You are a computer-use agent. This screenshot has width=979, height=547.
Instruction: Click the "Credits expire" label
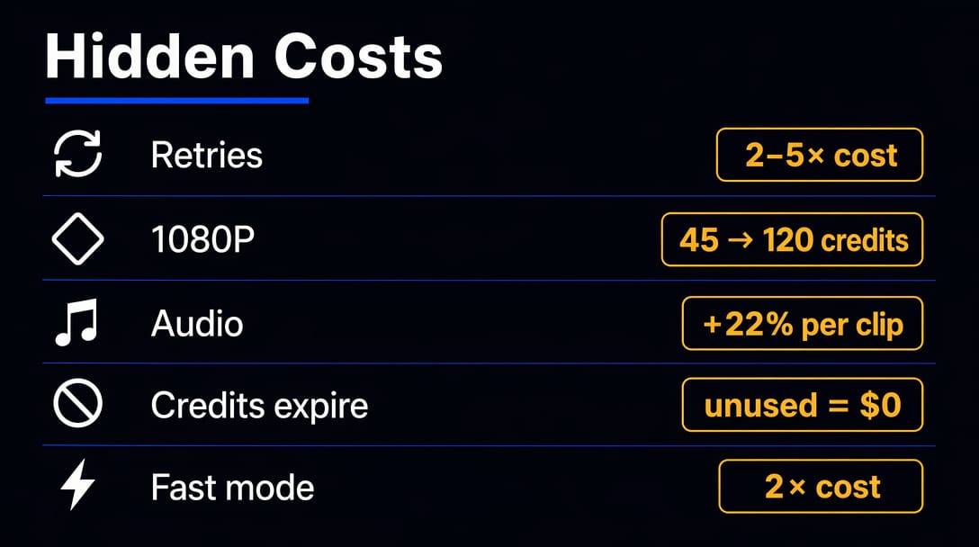[259, 406]
